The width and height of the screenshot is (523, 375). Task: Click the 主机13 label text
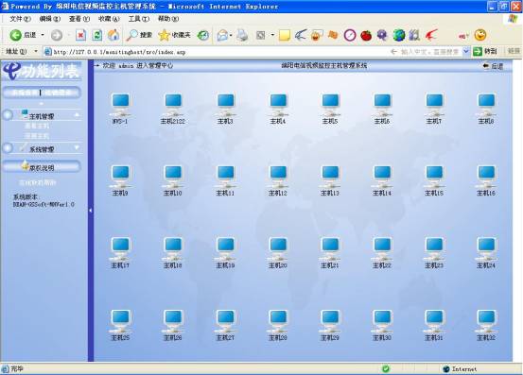(330, 193)
